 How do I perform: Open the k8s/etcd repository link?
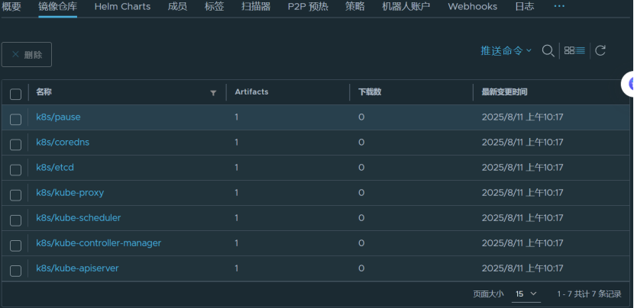click(x=55, y=167)
